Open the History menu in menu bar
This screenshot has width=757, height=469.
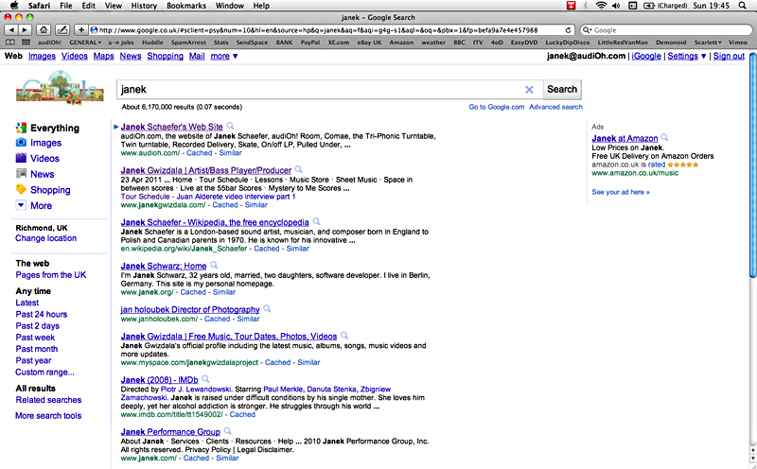point(144,6)
